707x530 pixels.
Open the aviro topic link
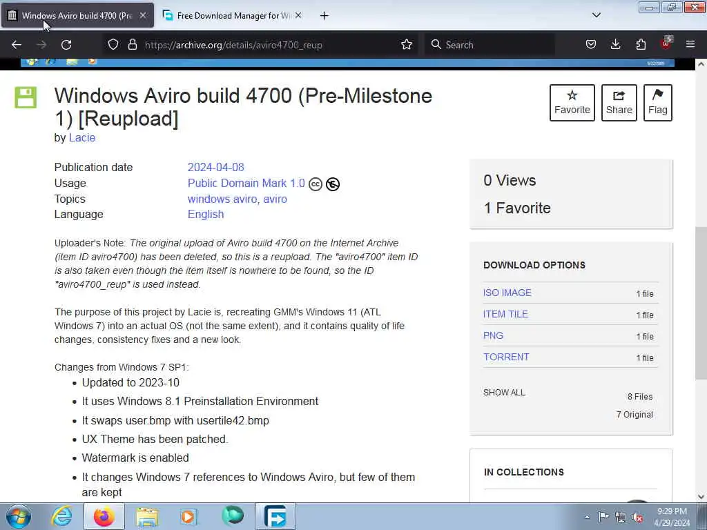click(275, 199)
